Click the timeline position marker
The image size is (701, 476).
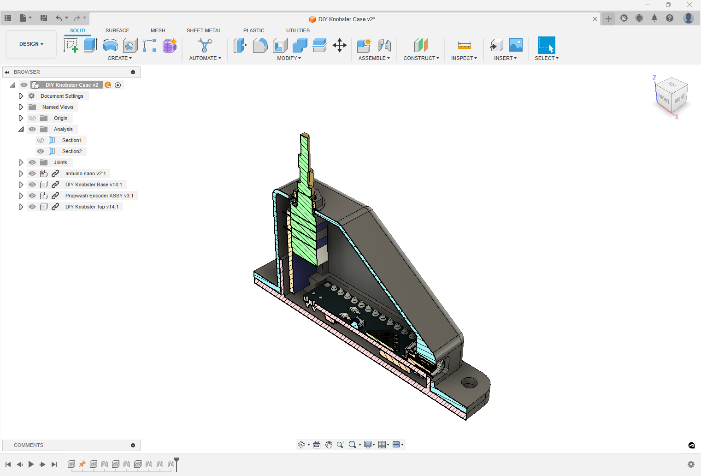[175, 464]
